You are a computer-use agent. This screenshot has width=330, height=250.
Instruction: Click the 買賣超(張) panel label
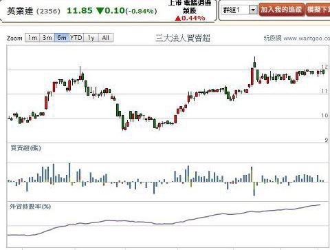click(26, 148)
